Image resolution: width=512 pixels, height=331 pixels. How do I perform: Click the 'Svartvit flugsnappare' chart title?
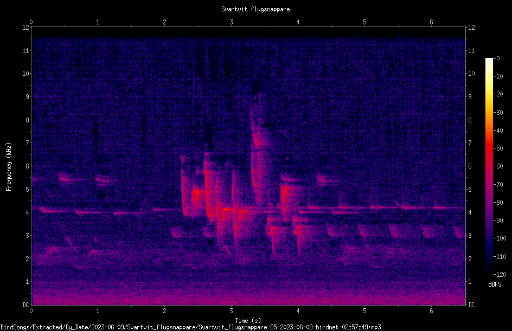[255, 9]
